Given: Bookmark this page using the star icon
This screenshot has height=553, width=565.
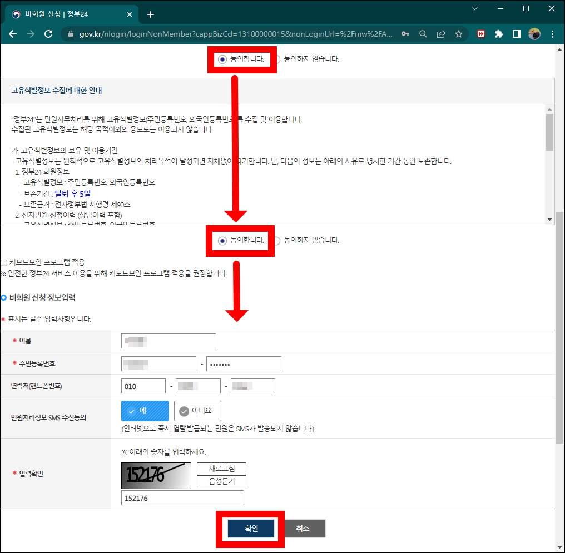Looking at the screenshot, I should pos(459,34).
